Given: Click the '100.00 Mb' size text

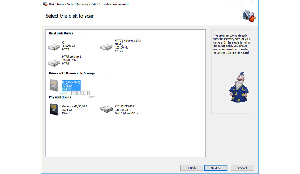Looking at the screenshot, I should [x=122, y=47].
